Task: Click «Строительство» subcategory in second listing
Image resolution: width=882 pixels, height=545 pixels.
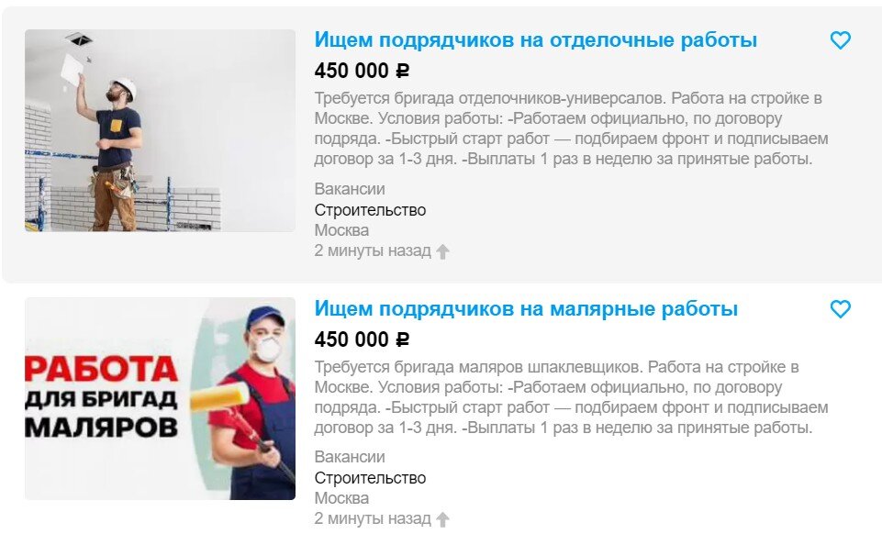Action: (x=370, y=478)
